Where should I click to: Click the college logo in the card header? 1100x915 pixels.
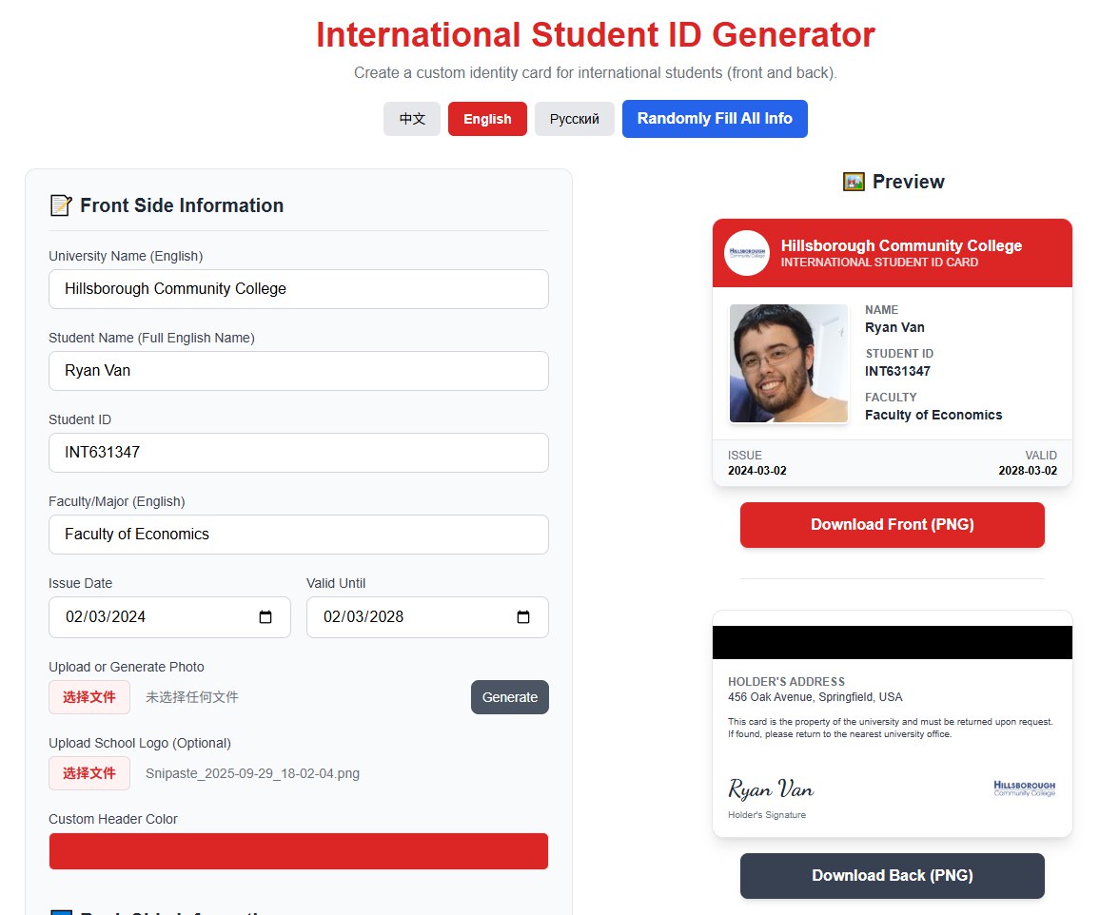pos(746,253)
